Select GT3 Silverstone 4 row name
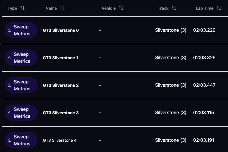 (59, 140)
